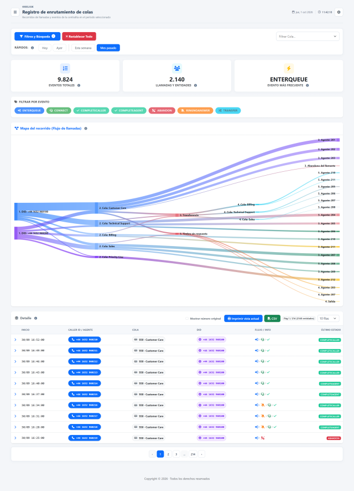Click the flow diagram icon in Mapa title
The height and width of the screenshot is (491, 354).
17,129
